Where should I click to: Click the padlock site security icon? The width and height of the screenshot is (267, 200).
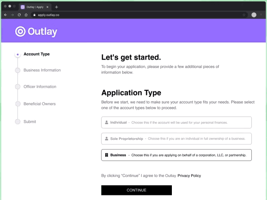(x=34, y=15)
